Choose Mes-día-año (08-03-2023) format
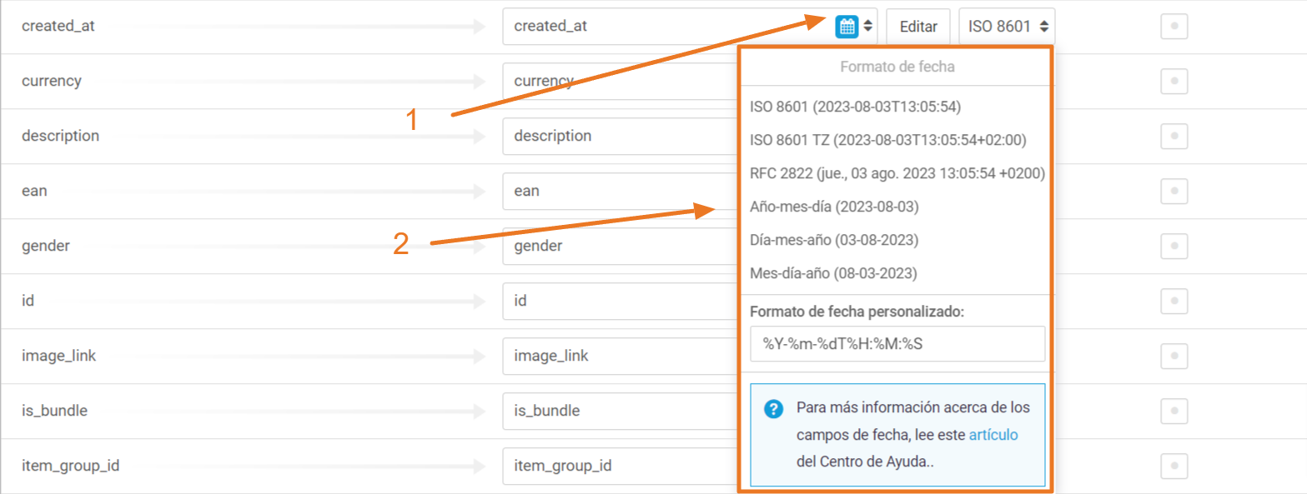1307x494 pixels. pyautogui.click(x=834, y=273)
